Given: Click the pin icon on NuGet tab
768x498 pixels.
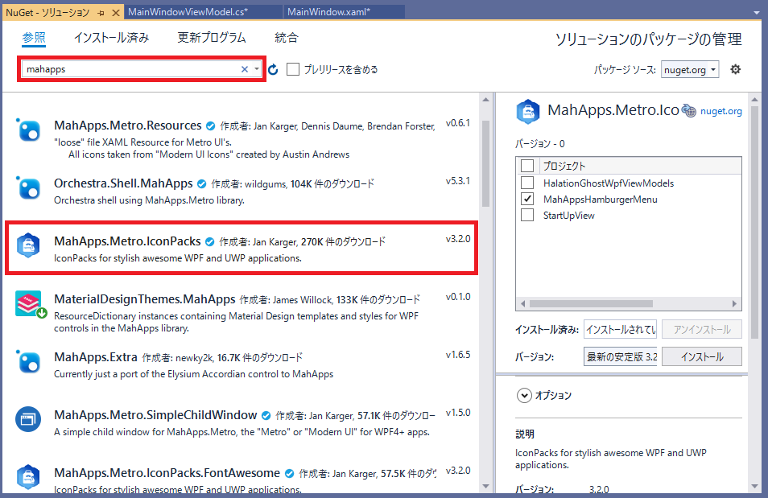Looking at the screenshot, I should [x=101, y=13].
